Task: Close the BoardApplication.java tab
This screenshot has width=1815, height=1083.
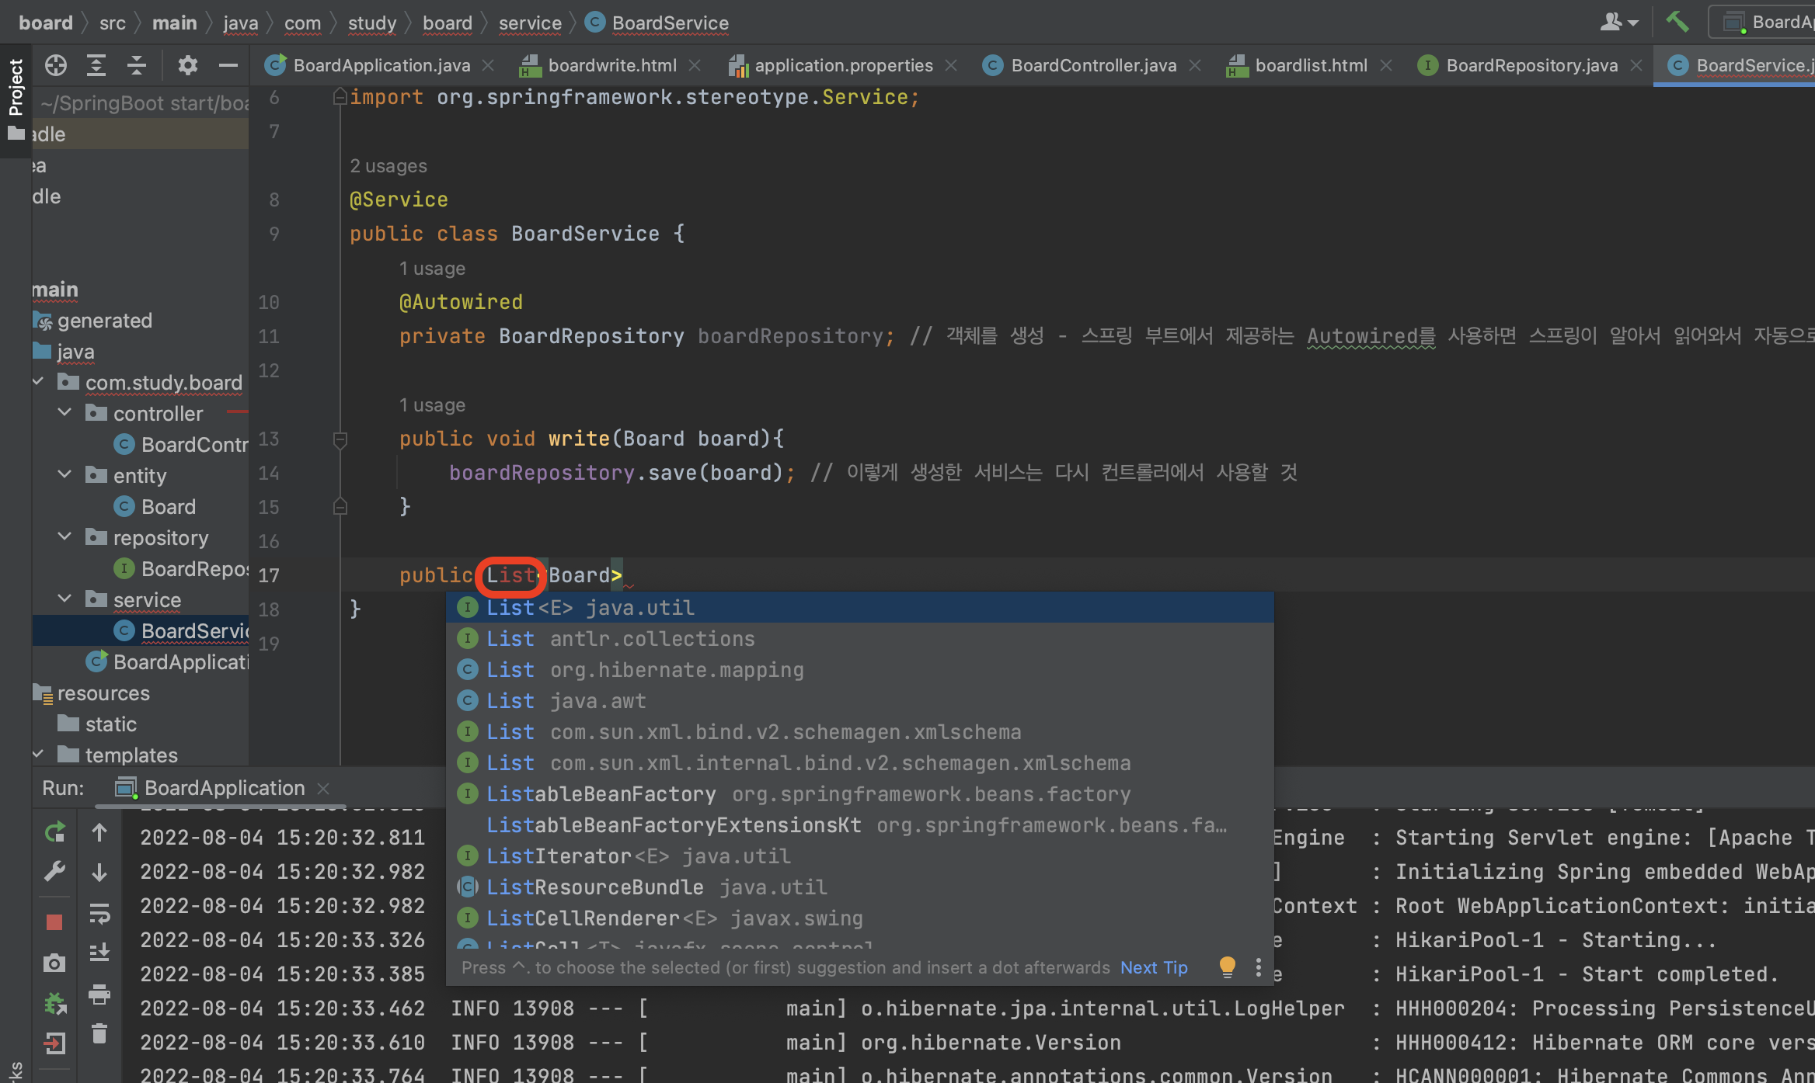Action: pyautogui.click(x=488, y=66)
